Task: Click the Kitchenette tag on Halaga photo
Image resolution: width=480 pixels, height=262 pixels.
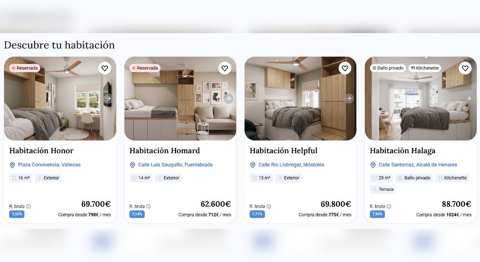Action: pos(424,68)
